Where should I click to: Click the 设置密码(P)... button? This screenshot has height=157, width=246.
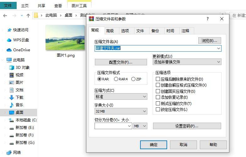point(187,126)
